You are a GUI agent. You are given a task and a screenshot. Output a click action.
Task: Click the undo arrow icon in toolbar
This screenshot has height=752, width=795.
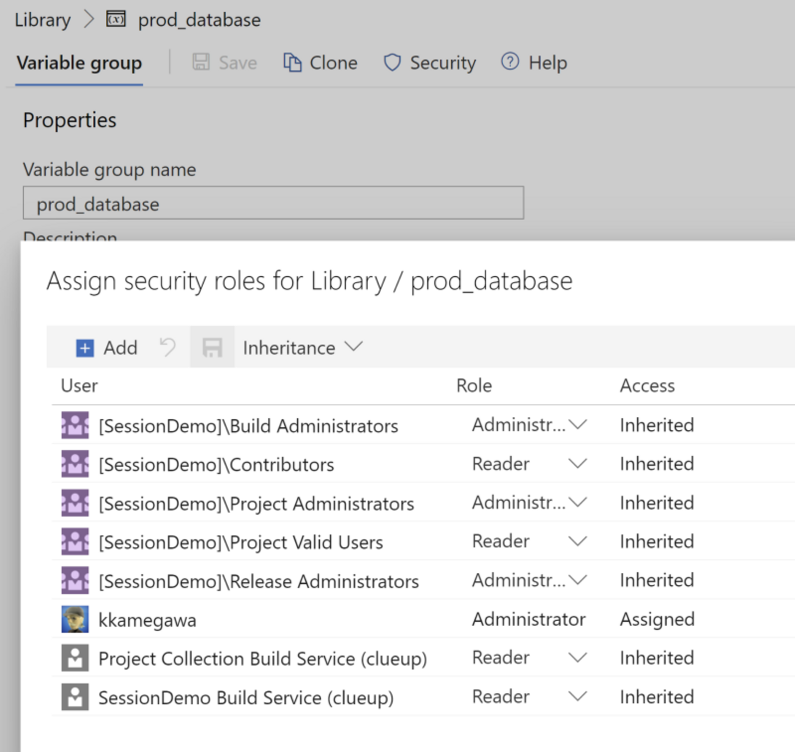pos(167,347)
